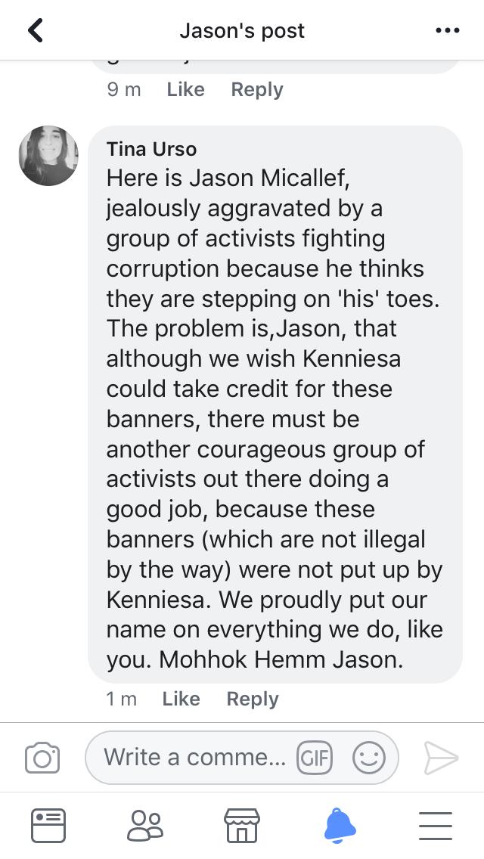Image resolution: width=484 pixels, height=859 pixels.
Task: Go back using the back arrow
Action: click(x=36, y=31)
